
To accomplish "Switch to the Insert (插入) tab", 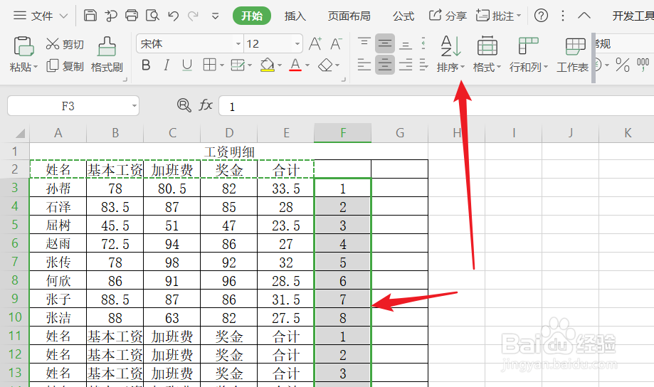I will [295, 16].
